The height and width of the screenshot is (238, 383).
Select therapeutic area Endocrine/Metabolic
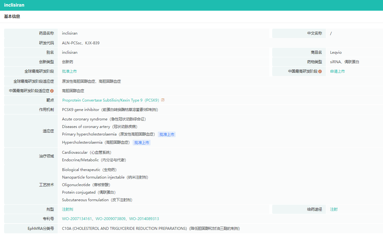coord(80,160)
